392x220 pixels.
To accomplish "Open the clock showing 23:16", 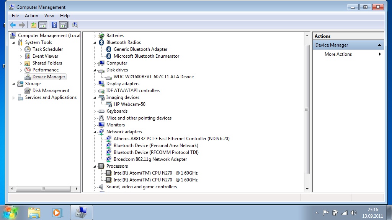I will click(372, 213).
